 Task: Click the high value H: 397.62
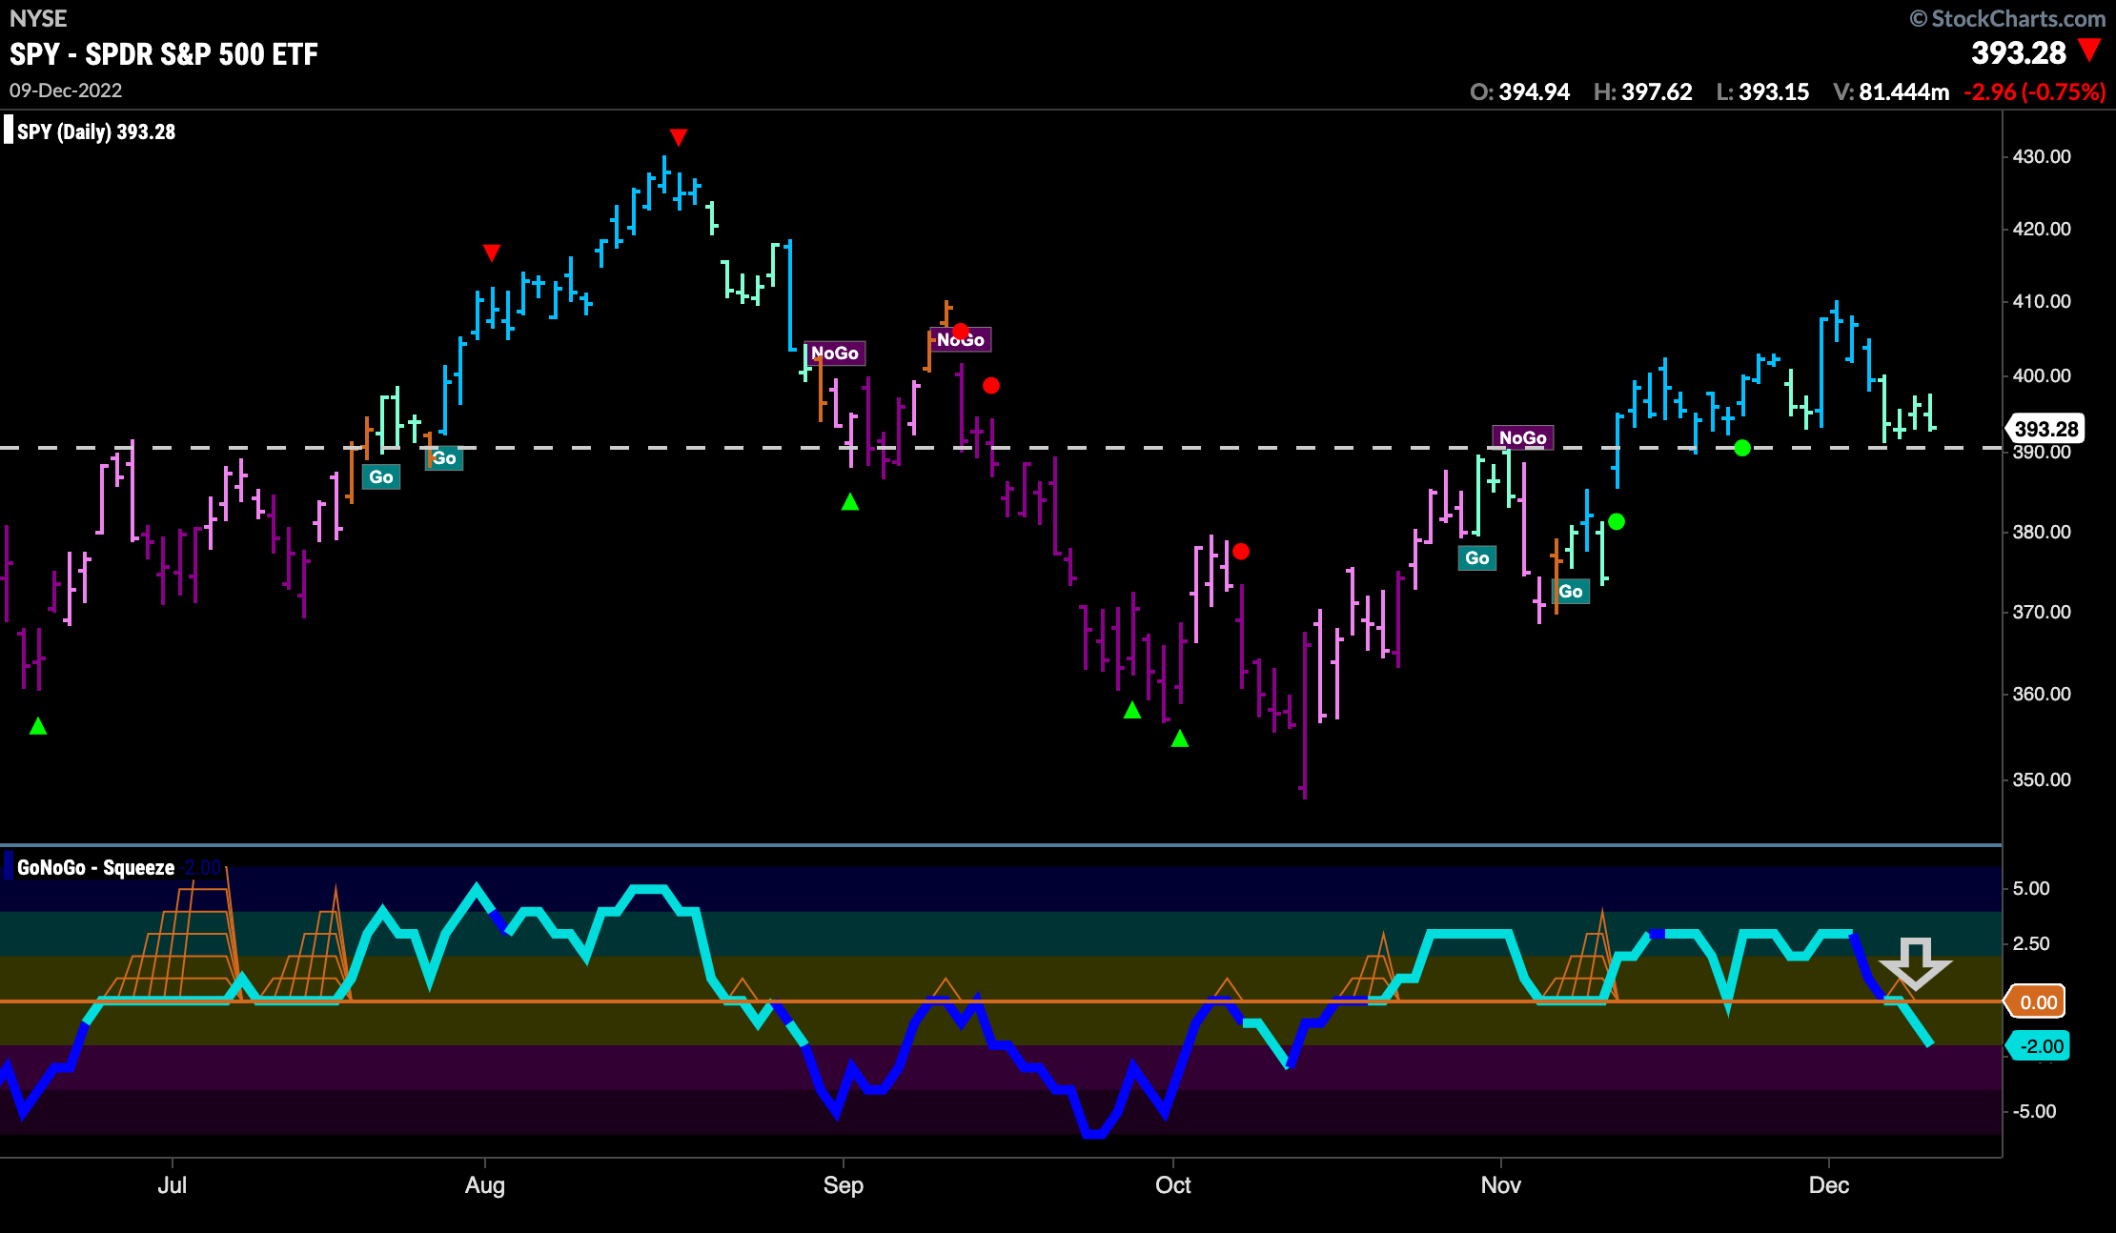pos(1643,91)
